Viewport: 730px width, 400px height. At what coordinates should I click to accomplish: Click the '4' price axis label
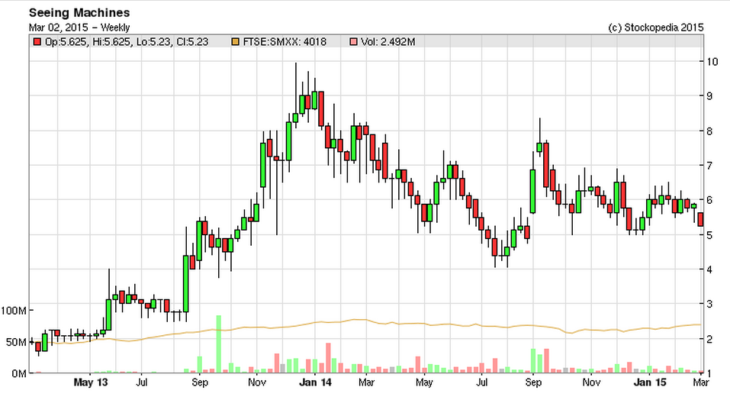(x=709, y=269)
